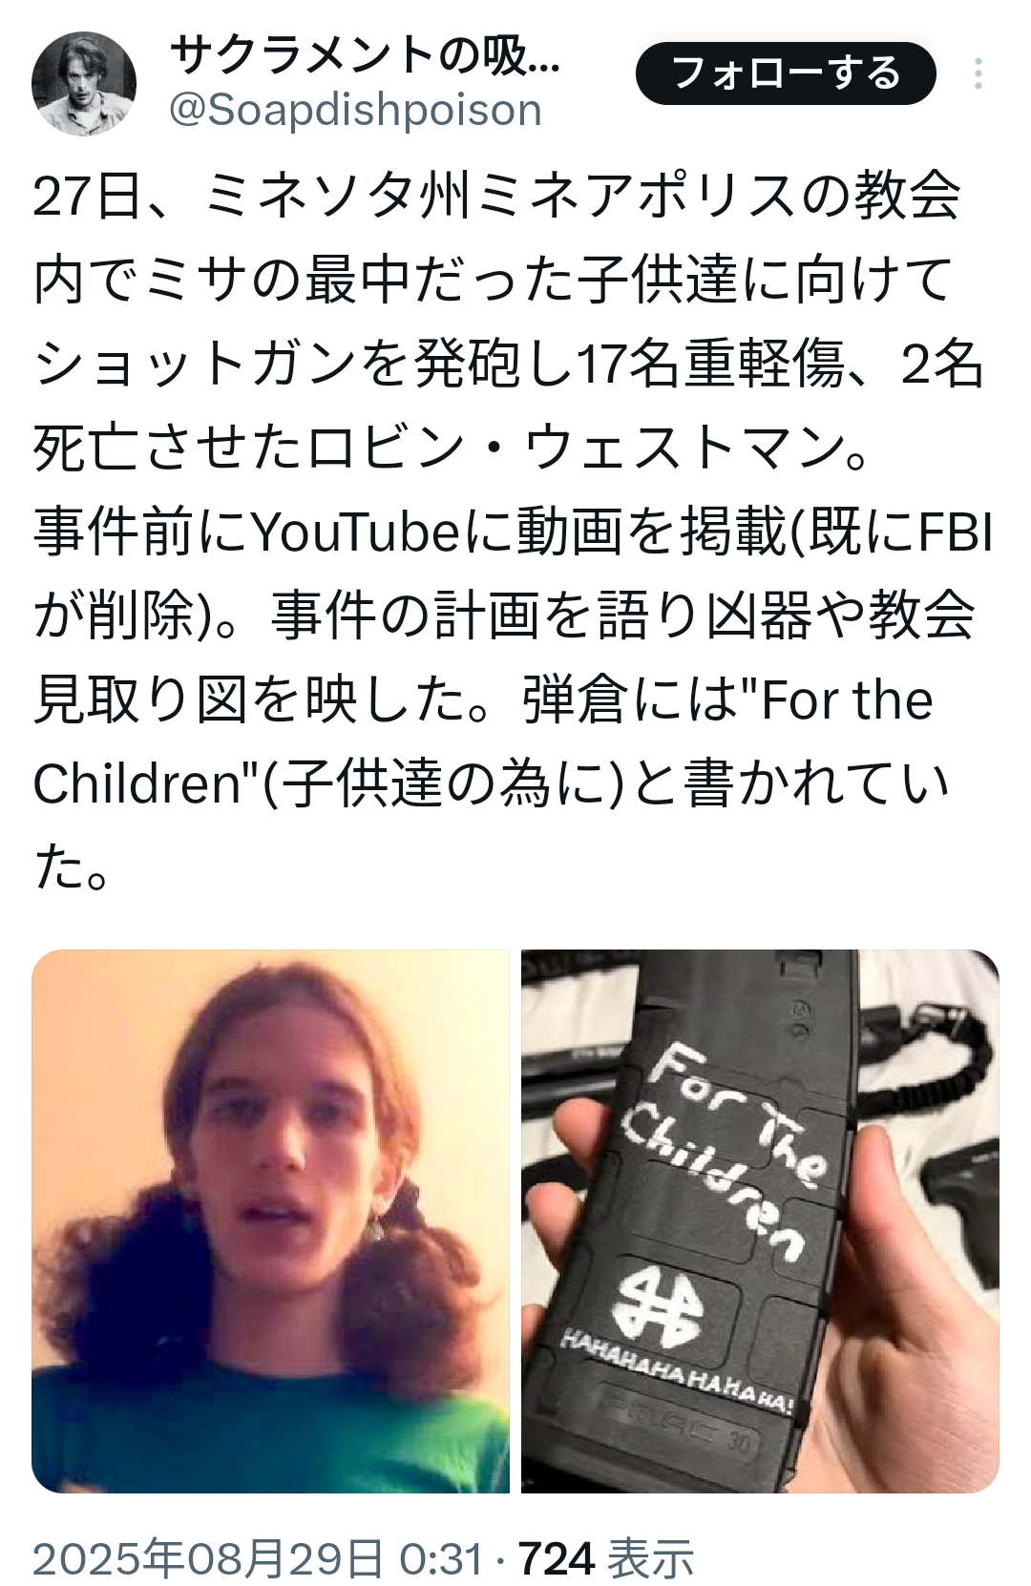Click the 27日 at the tweet start

(87, 196)
